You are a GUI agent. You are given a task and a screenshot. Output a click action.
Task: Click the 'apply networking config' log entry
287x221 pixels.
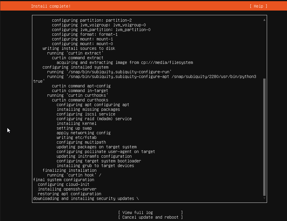click(83, 133)
